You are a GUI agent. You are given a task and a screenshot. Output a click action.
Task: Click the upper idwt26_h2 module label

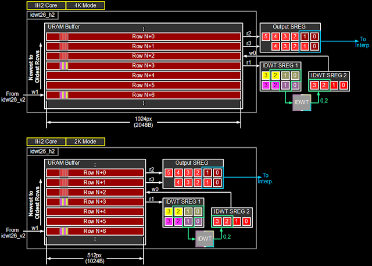coord(42,15)
